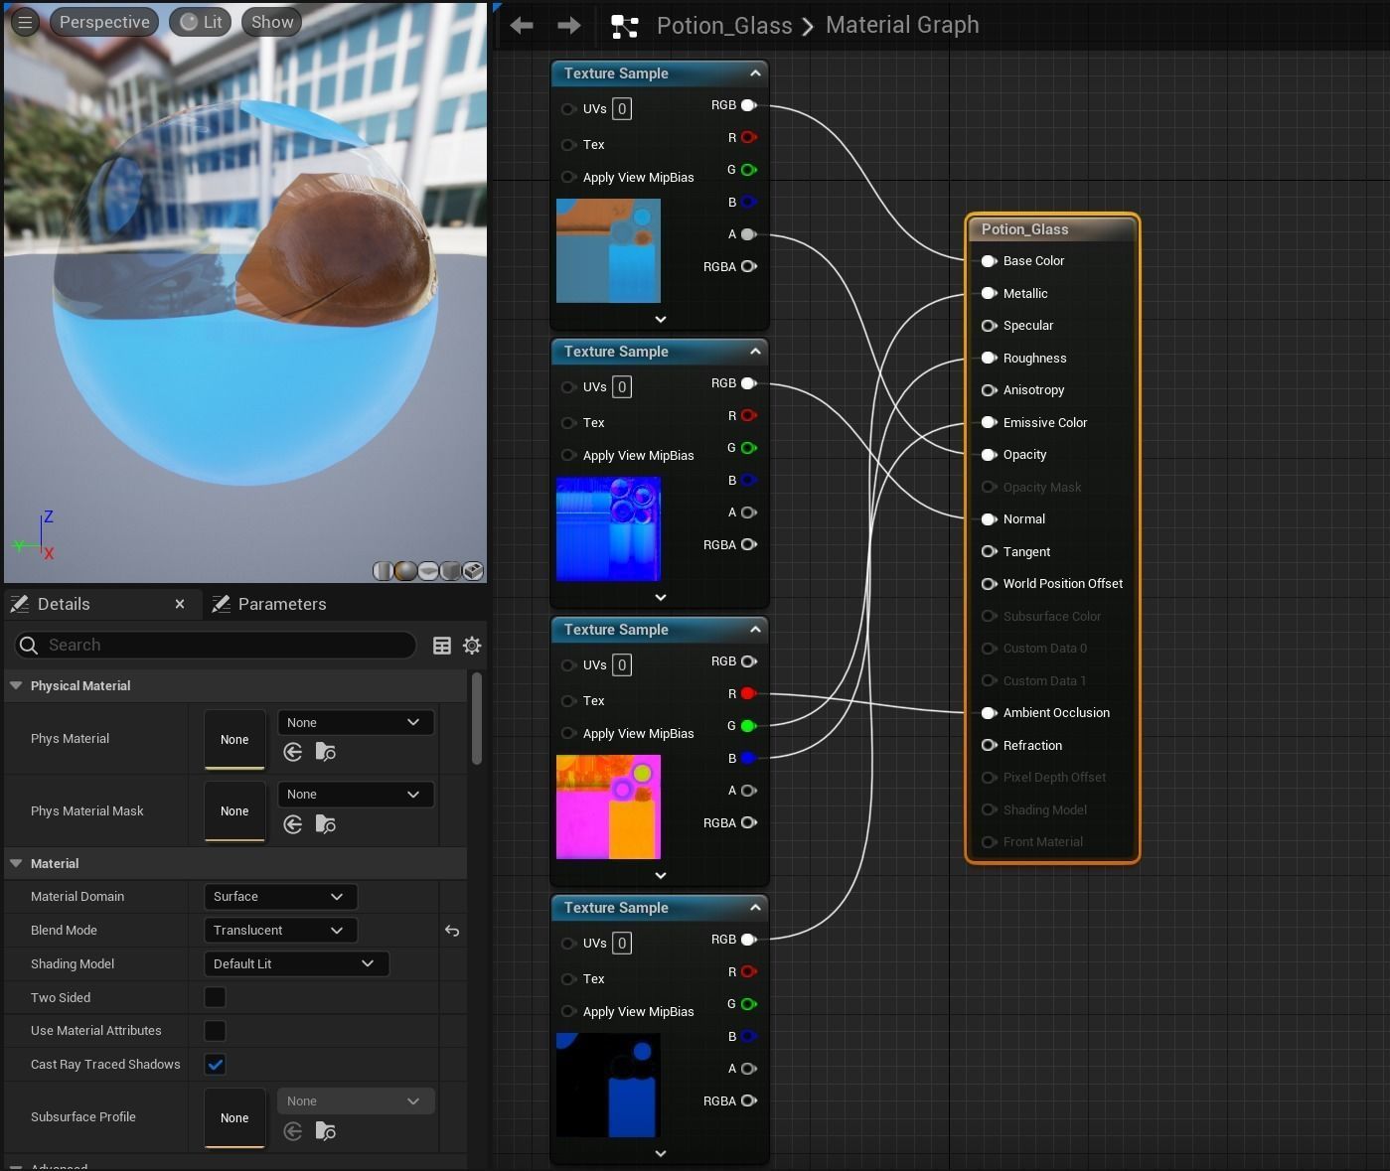Collapse the Physical Material section

click(x=16, y=686)
